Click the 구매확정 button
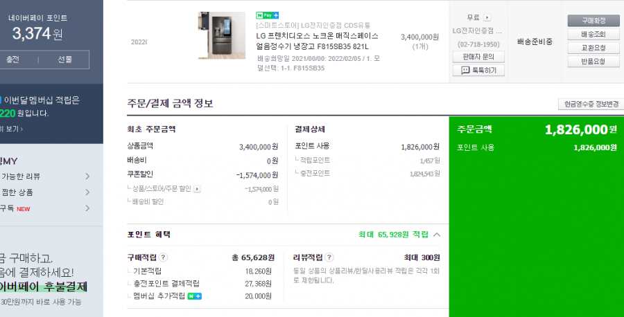This screenshot has height=317, width=624. (593, 21)
